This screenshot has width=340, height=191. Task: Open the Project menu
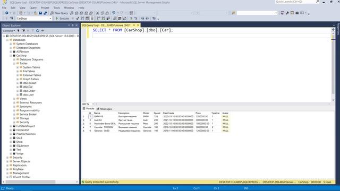click(45, 8)
